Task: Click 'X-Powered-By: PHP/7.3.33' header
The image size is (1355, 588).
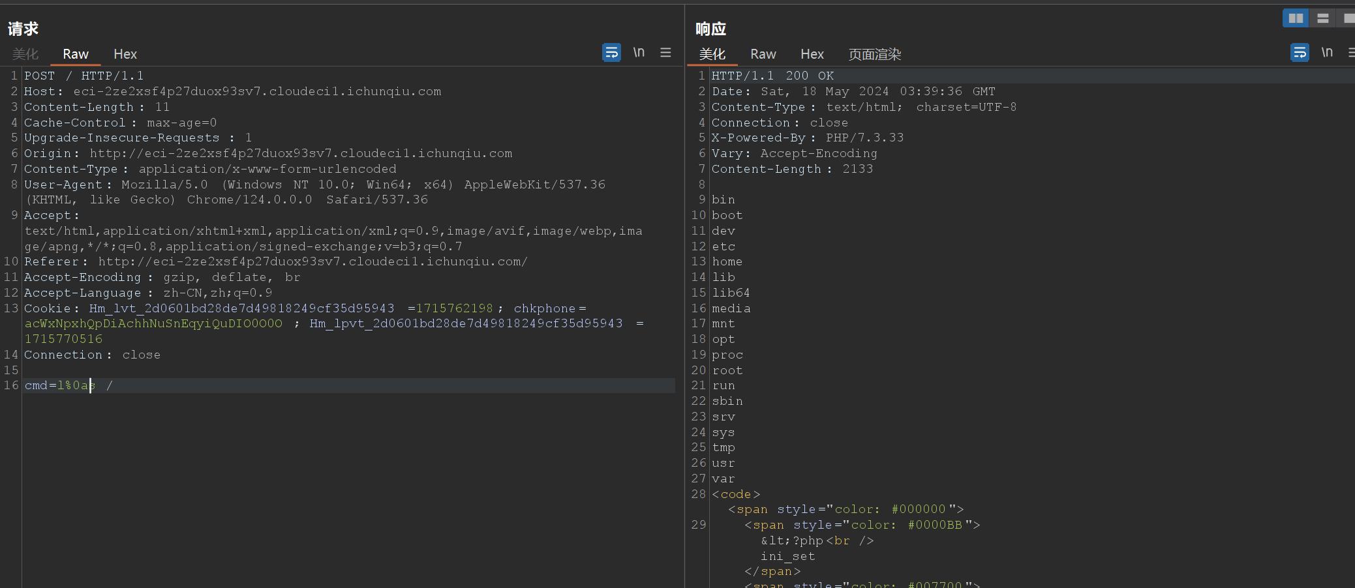Action: coord(808,138)
